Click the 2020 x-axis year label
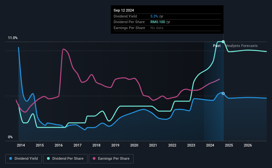The image size is (272, 168). pyautogui.click(x=134, y=145)
